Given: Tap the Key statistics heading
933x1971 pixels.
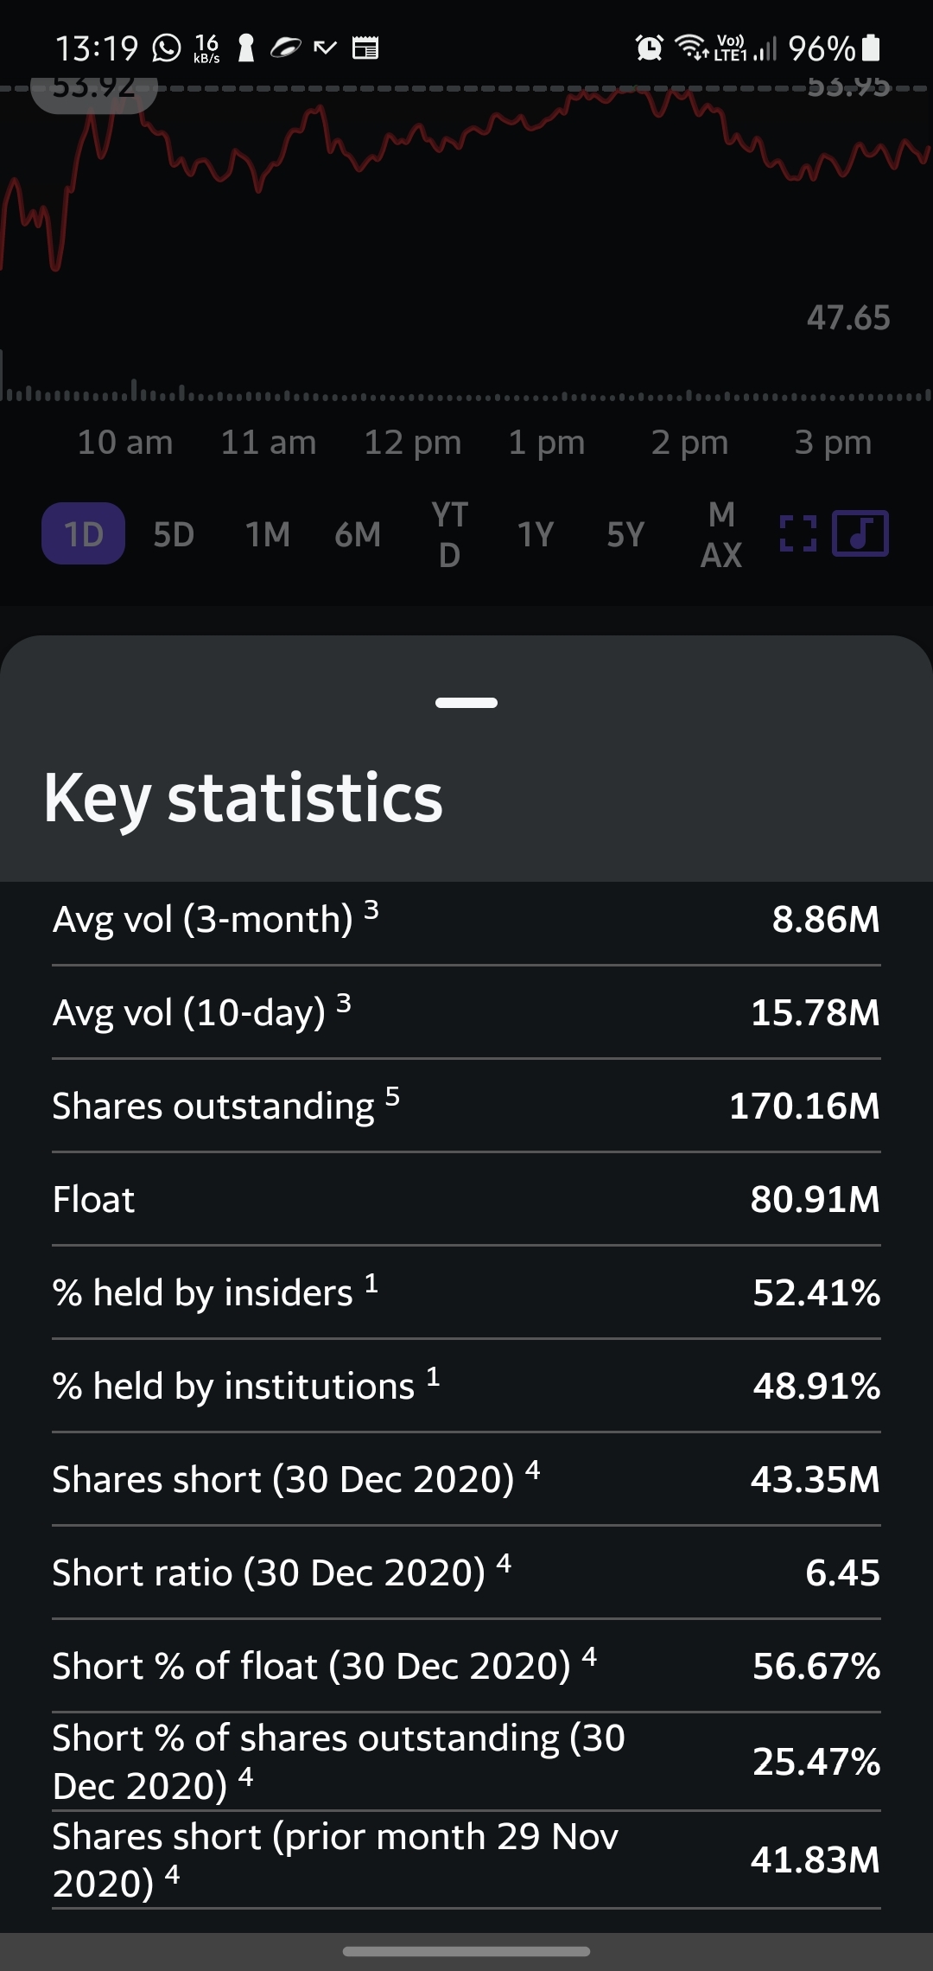Looking at the screenshot, I should point(243,798).
